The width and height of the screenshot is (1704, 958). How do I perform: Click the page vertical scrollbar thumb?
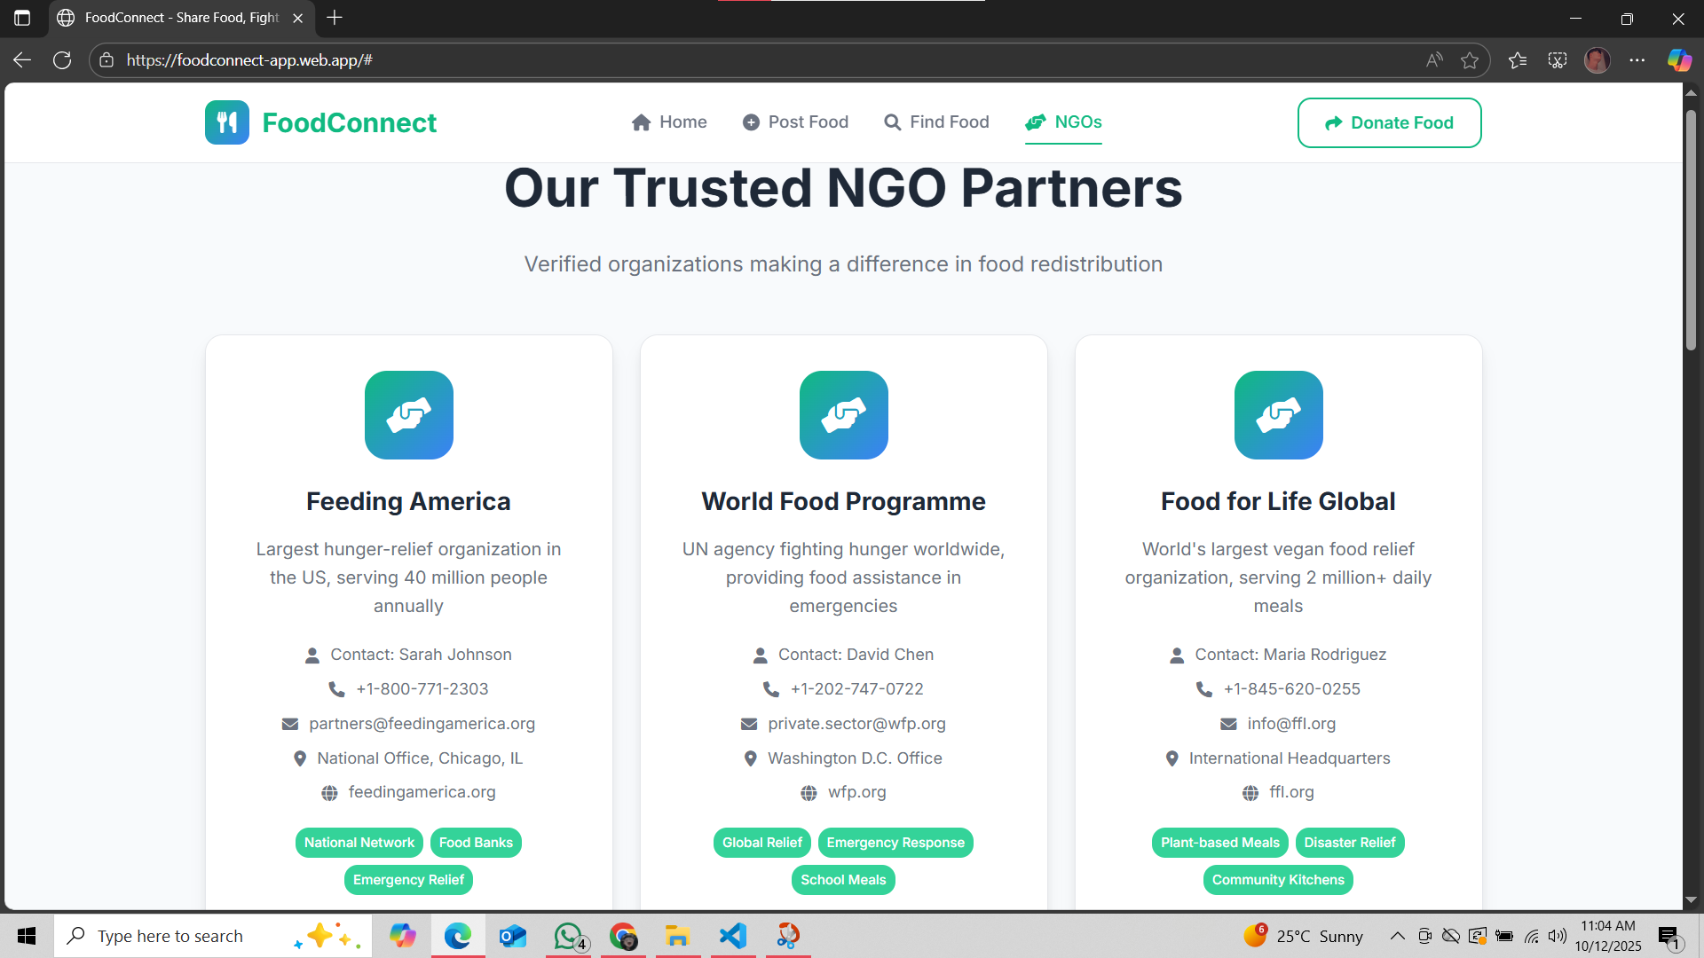(1691, 229)
